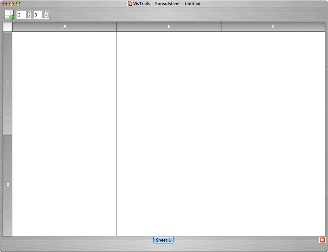Image resolution: width=328 pixels, height=252 pixels.
Task: Select column A header
Action: (65, 27)
